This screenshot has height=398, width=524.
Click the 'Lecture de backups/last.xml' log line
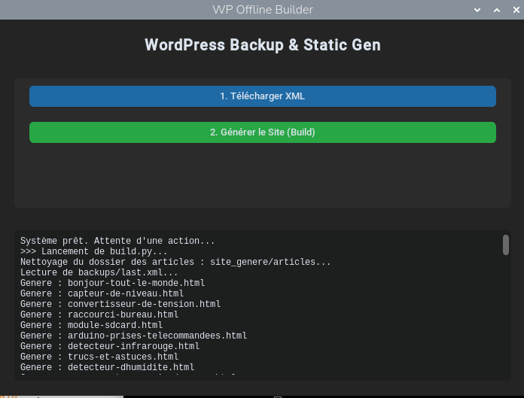coord(99,272)
